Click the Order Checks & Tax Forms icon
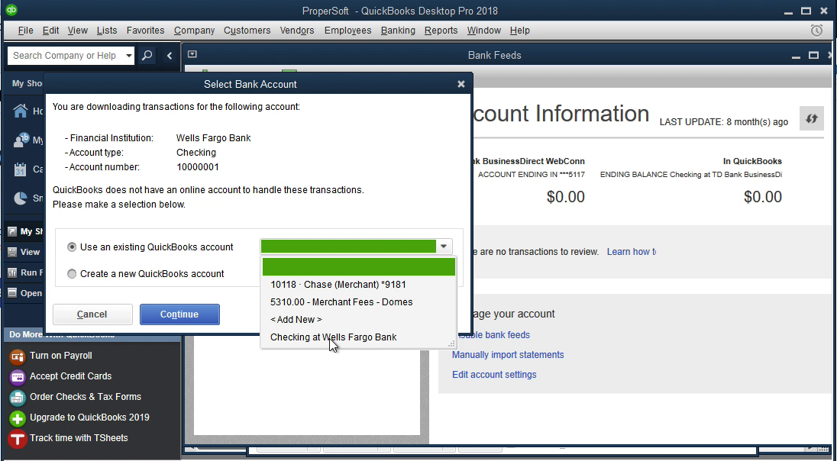The height and width of the screenshot is (461, 837). click(17, 398)
